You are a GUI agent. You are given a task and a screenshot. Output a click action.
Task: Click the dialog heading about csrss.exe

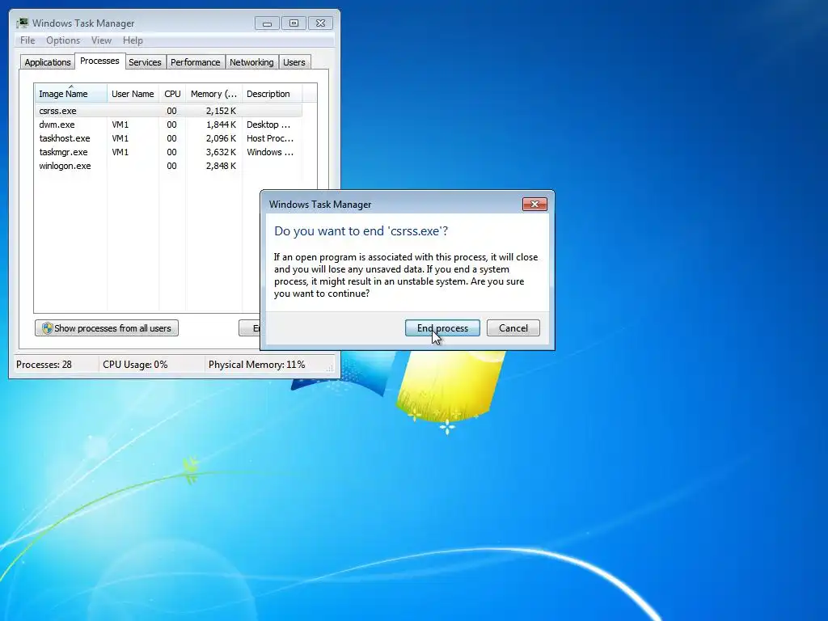pyautogui.click(x=361, y=230)
